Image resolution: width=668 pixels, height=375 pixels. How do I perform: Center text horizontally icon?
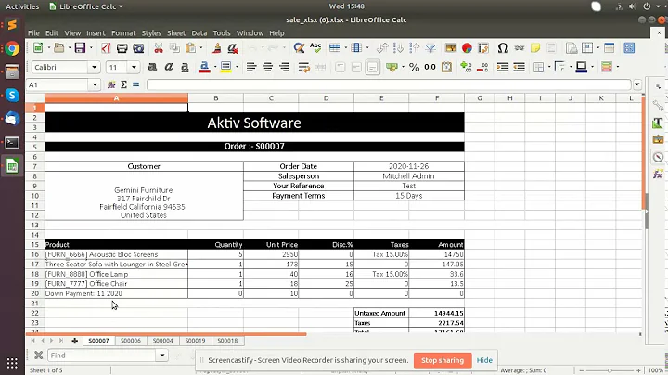[267, 67]
